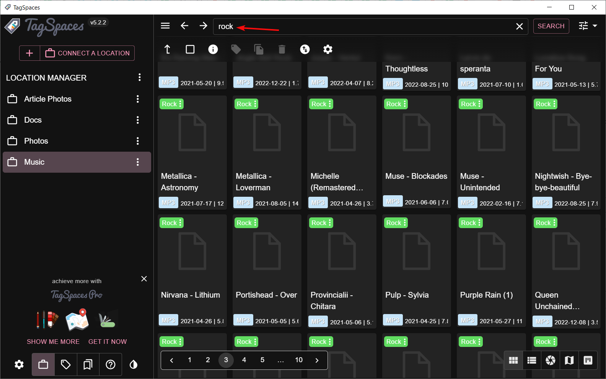The height and width of the screenshot is (379, 606).
Task: Select Pulp - Sylvia file thumbnail
Action: pos(417,252)
